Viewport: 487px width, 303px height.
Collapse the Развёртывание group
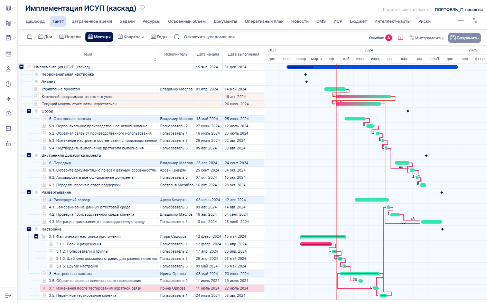tap(29, 192)
